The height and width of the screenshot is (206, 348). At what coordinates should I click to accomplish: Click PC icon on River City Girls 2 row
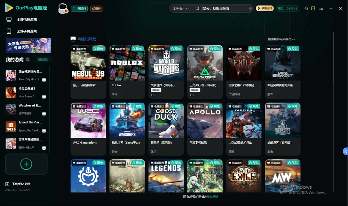click(x=44, y=80)
